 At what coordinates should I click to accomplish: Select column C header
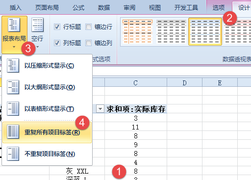coord(136,82)
